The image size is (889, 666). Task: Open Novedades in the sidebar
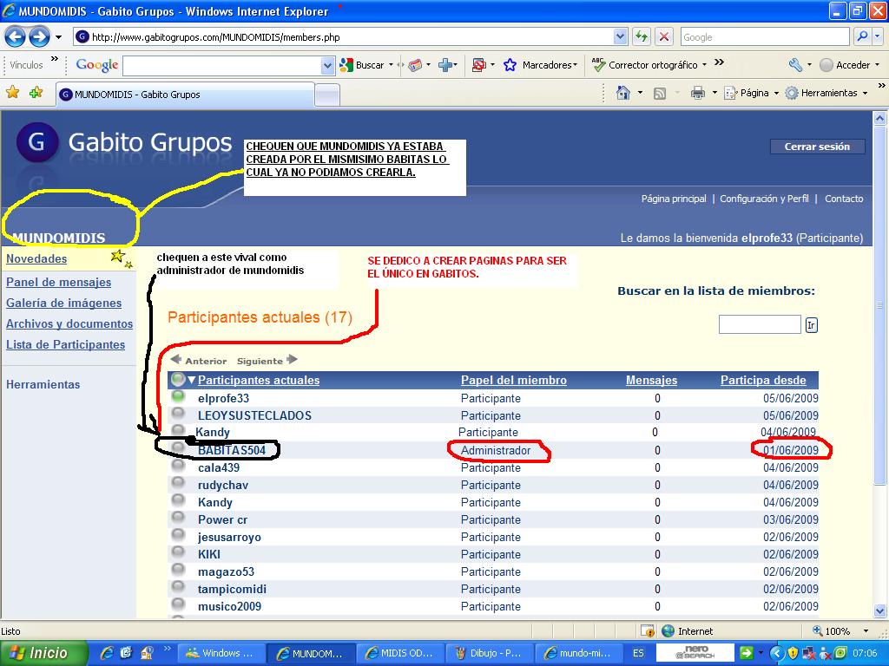coord(36,258)
